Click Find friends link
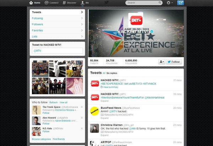The image size is (213, 146). (x=59, y=139)
